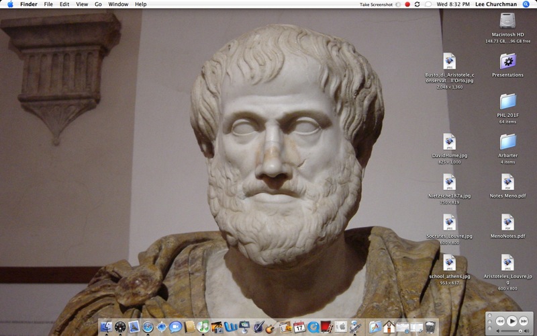The height and width of the screenshot is (336, 537).
Task: Open the Trash in the Dock
Action: pyautogui.click(x=430, y=327)
